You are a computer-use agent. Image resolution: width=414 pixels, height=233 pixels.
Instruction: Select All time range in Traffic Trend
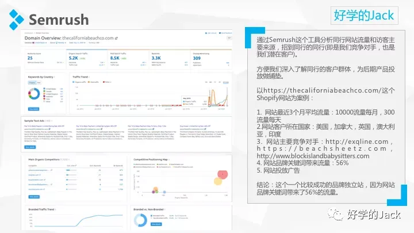(225, 82)
